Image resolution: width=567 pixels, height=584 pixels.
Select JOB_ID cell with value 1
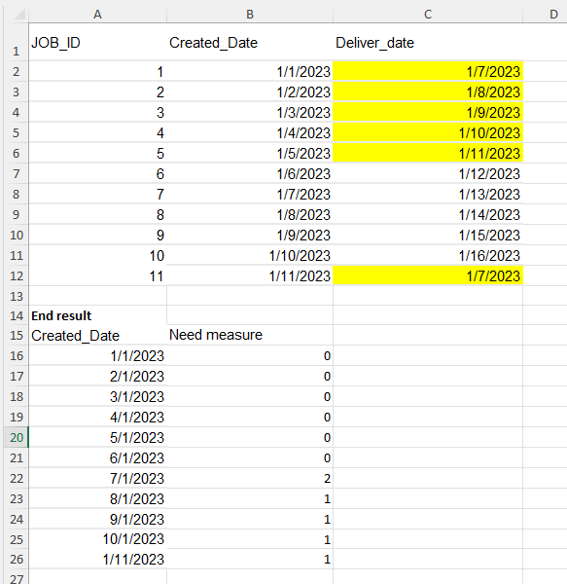[97, 71]
